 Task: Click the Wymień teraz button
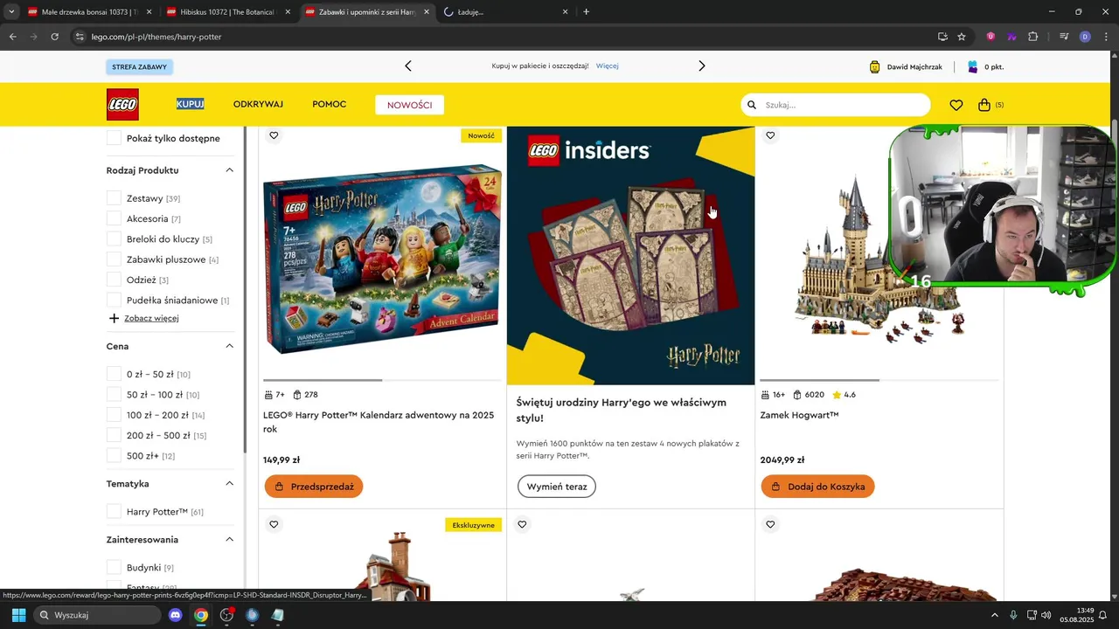click(557, 487)
